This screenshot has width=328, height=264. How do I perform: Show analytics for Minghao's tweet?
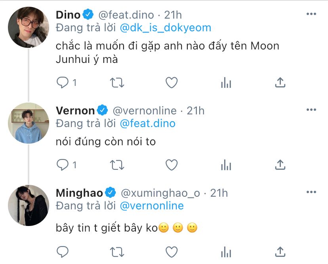pos(226,251)
